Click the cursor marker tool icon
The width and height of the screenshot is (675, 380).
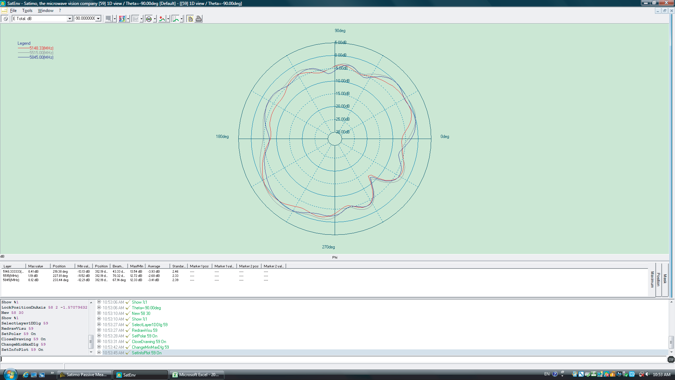pyautogui.click(x=175, y=19)
